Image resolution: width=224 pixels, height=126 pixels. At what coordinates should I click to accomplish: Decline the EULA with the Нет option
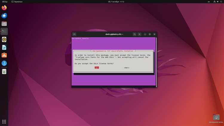127,68
